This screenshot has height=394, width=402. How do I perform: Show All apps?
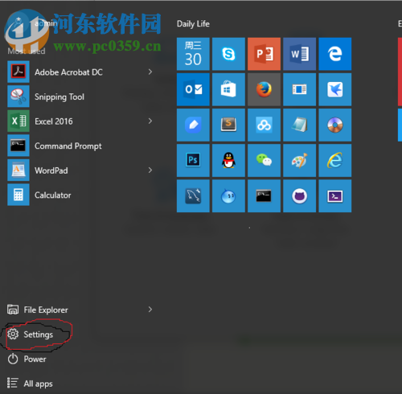(x=30, y=384)
